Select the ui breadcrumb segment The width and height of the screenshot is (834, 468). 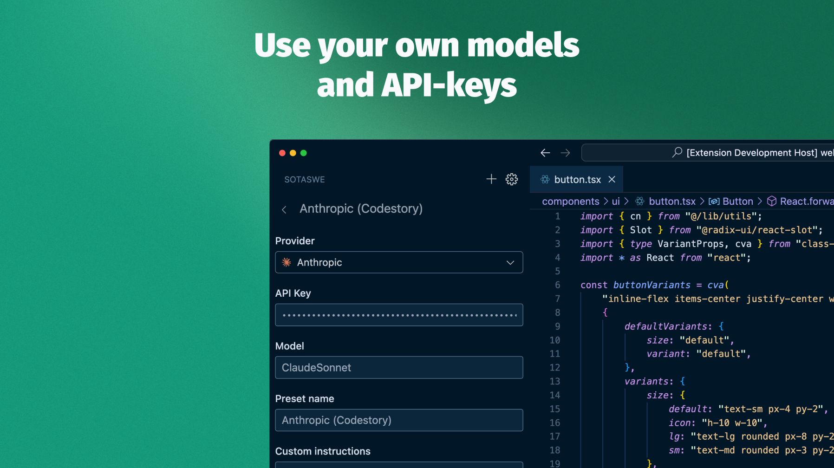click(x=616, y=201)
